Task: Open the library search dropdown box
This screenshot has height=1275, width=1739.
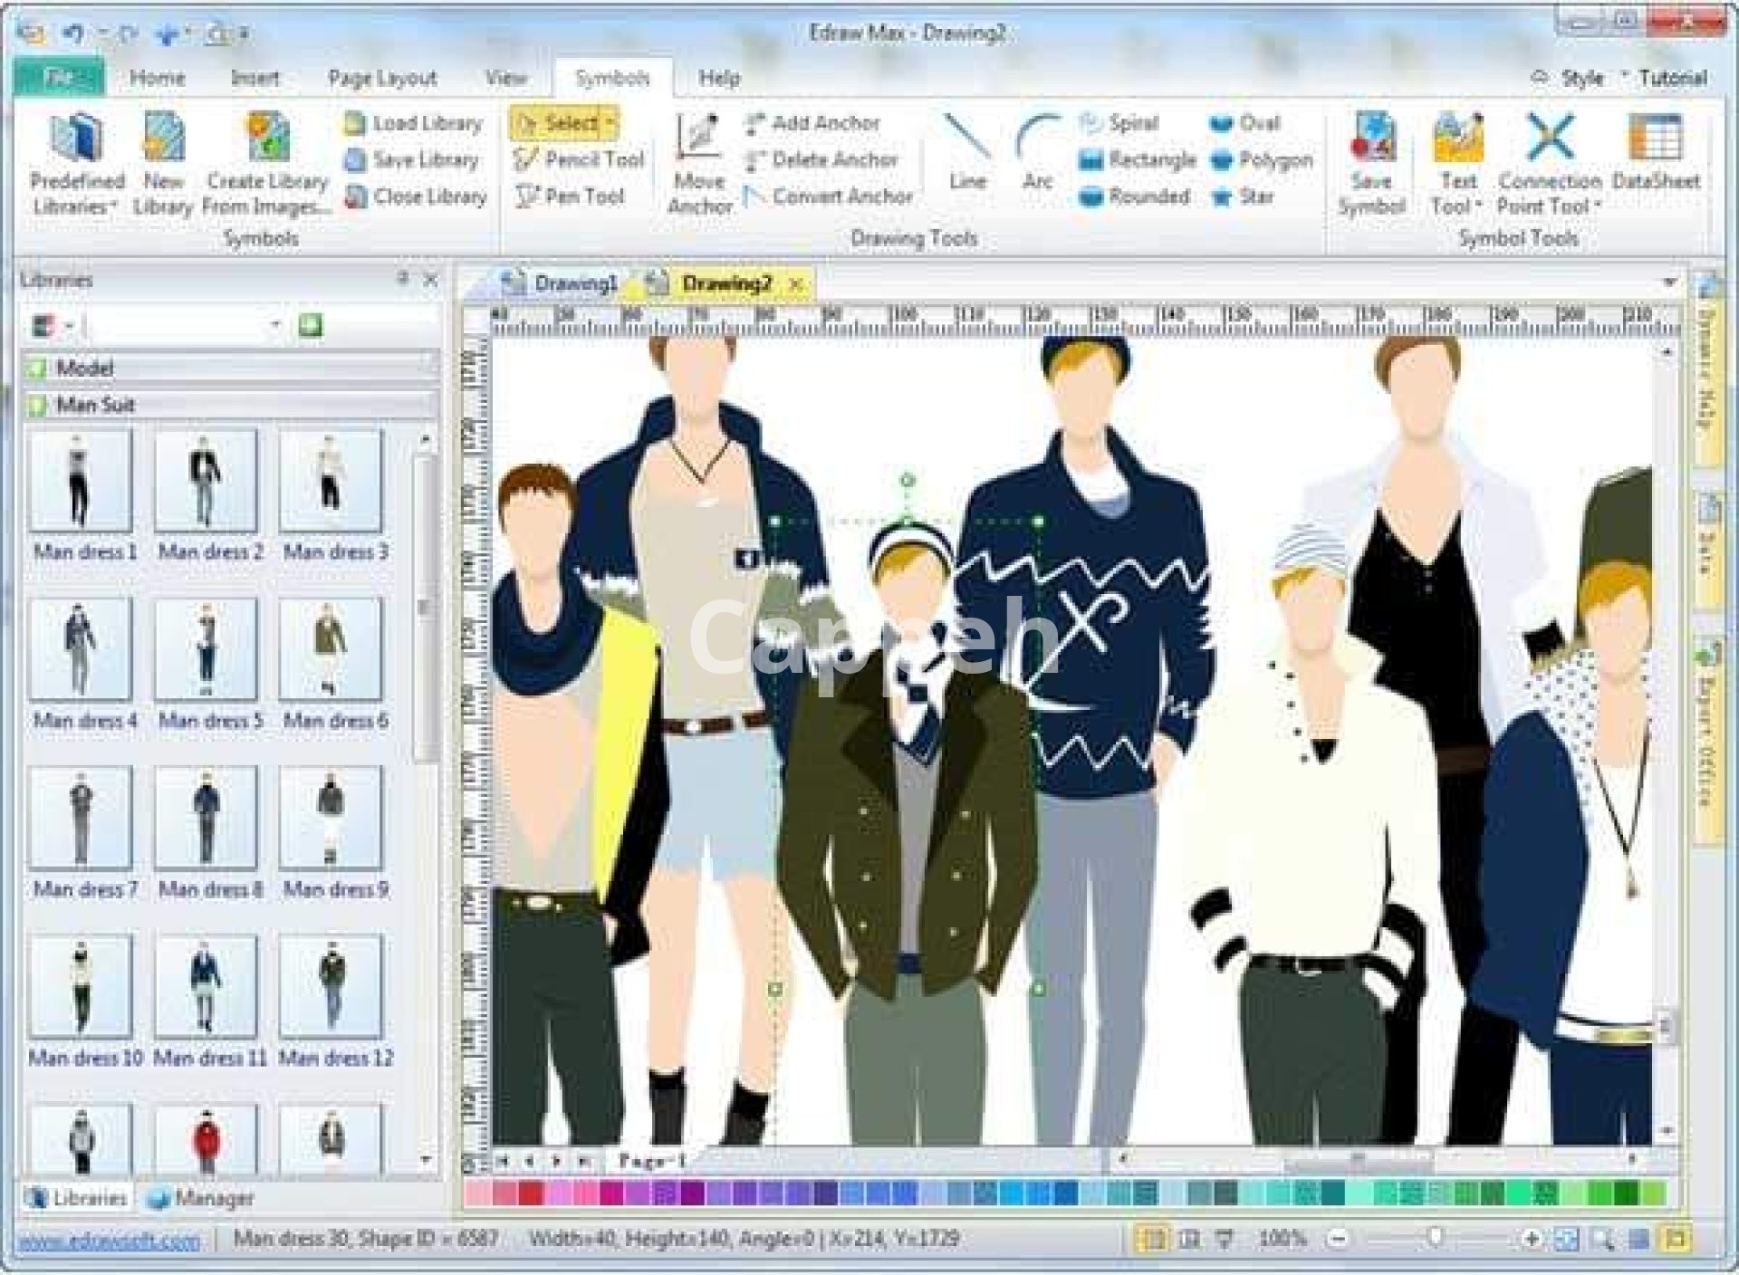Action: [x=274, y=325]
